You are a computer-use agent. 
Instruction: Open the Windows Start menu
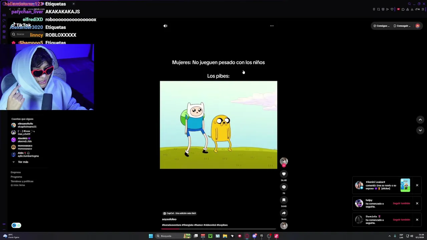[151, 236]
